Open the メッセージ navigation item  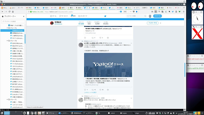pos(83,16)
